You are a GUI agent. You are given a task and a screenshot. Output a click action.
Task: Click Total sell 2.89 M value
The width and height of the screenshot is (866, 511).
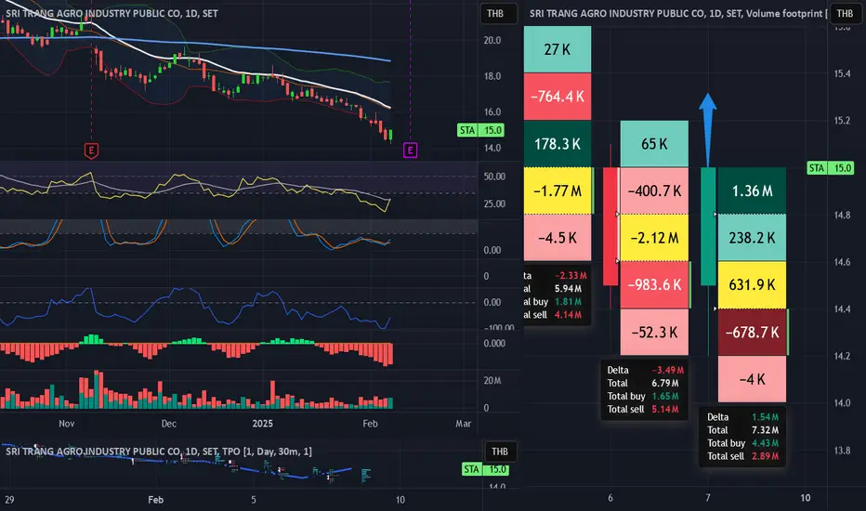[x=765, y=456]
